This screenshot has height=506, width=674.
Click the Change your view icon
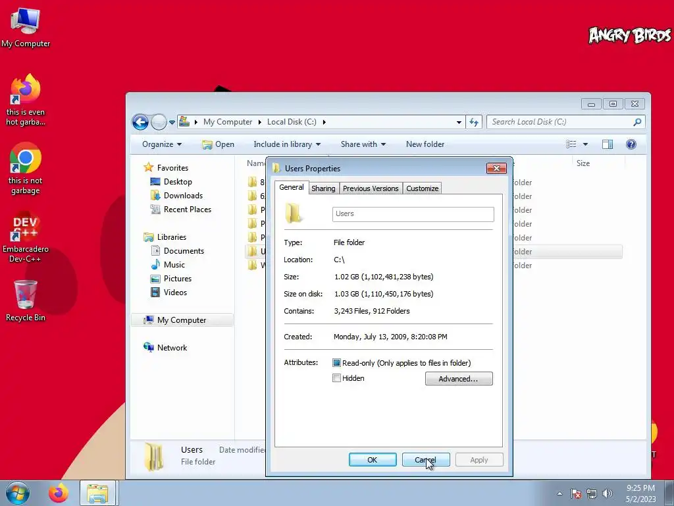(x=571, y=144)
